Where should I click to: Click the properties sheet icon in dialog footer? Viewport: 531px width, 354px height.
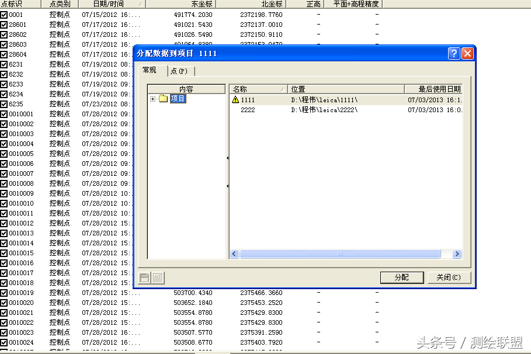point(157,277)
